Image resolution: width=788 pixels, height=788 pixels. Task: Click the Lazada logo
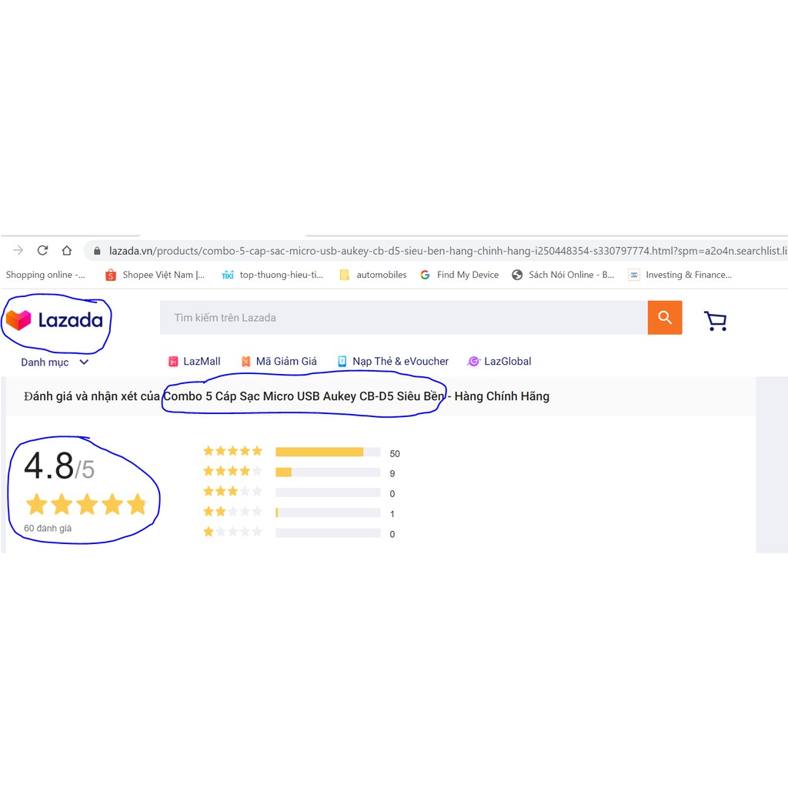click(55, 320)
